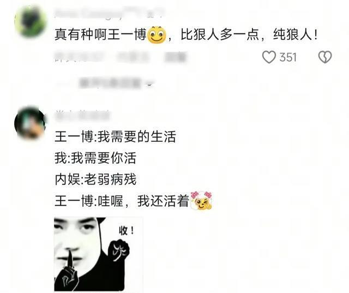Viewport: 349px width, 293px height.
Task: Expand the blurred view-replies text
Action: click(110, 83)
